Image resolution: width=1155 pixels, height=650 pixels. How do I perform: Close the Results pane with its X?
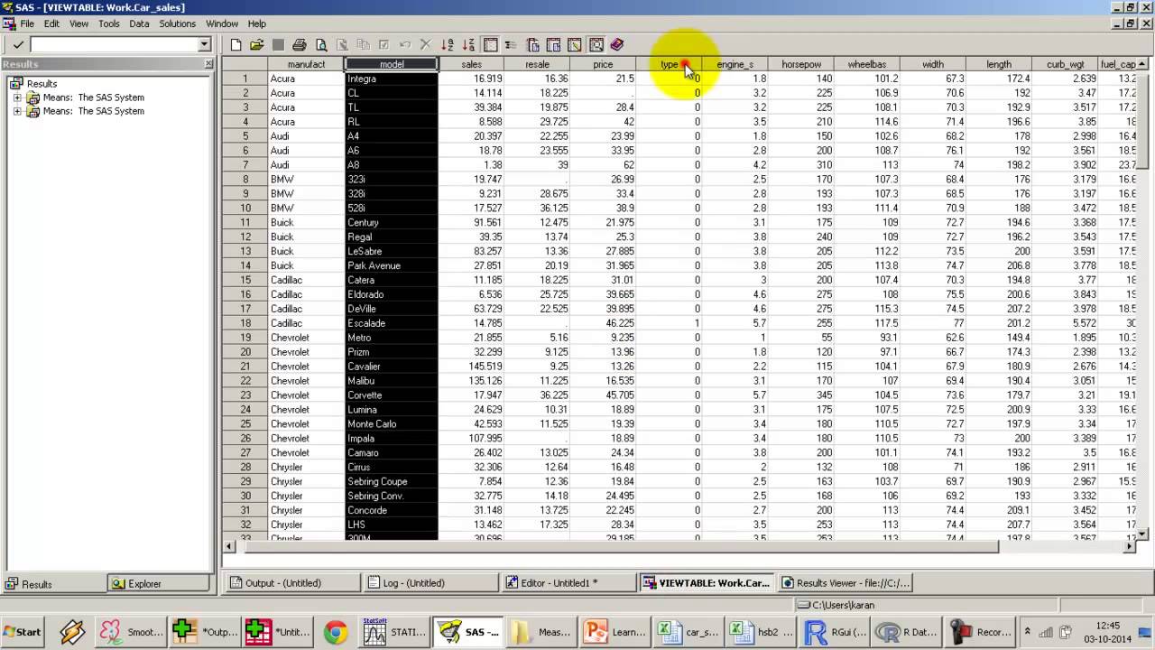pyautogui.click(x=209, y=64)
